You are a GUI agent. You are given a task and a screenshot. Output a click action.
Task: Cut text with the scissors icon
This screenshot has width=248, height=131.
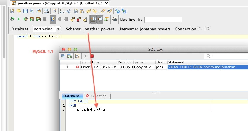69,11
